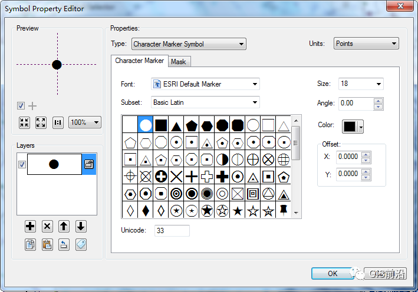
Task: Toggle the layer lock icon
Action: [89, 164]
